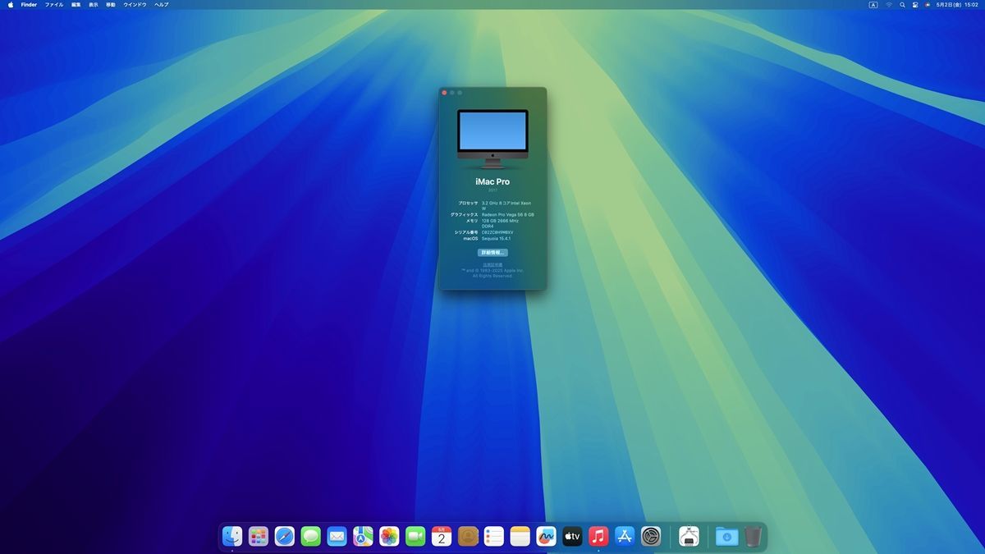Open Spotlight search in the menu bar
985x554 pixels.
click(902, 5)
